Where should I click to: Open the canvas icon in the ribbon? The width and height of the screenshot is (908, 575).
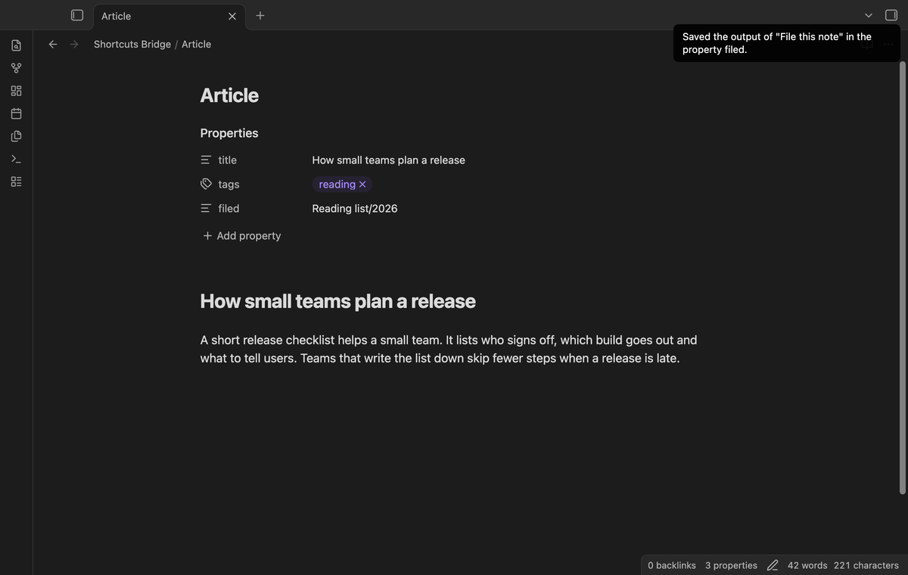point(17,91)
